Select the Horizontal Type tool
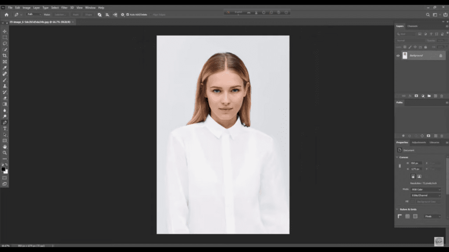Image resolution: width=449 pixels, height=252 pixels. [5, 129]
